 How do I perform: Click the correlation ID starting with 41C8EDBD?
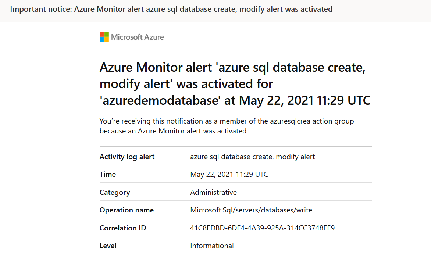[x=262, y=228]
